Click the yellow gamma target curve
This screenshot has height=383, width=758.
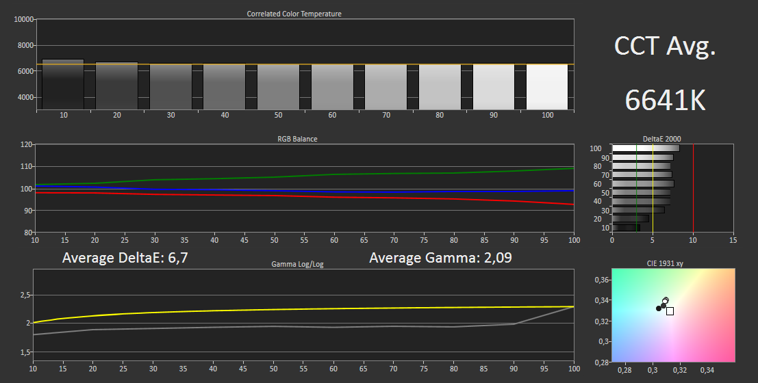pyautogui.click(x=305, y=309)
